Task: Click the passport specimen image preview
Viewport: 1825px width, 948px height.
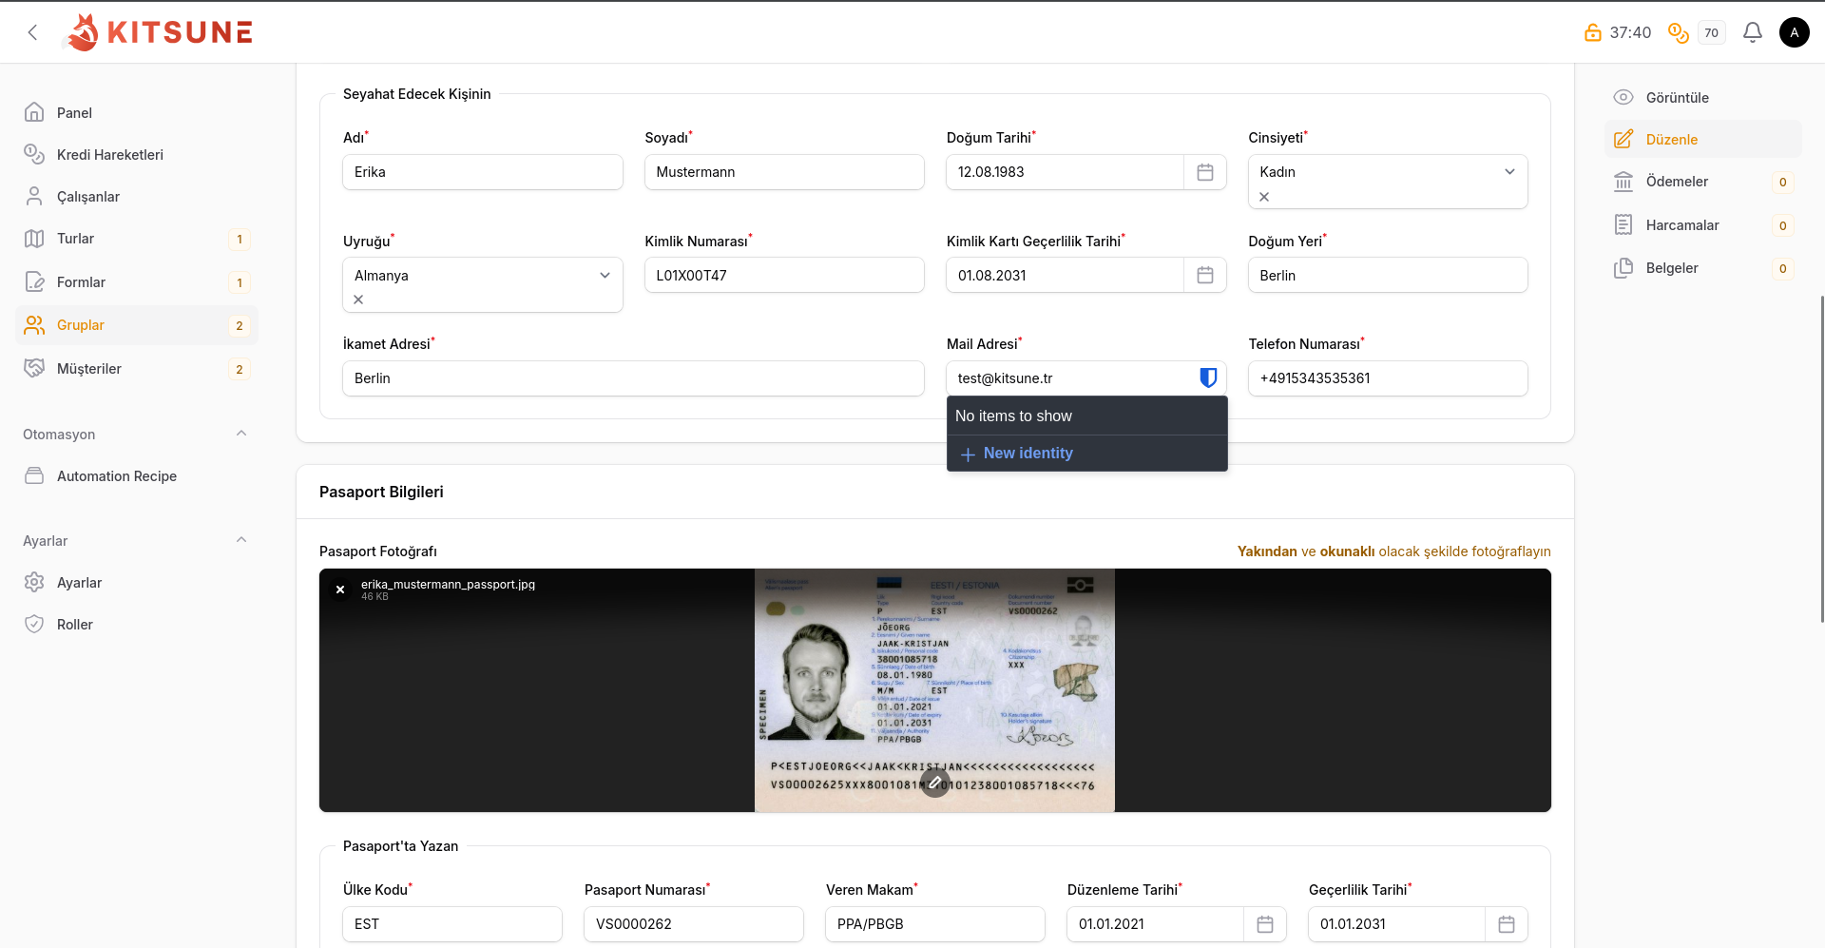Action: tap(934, 690)
